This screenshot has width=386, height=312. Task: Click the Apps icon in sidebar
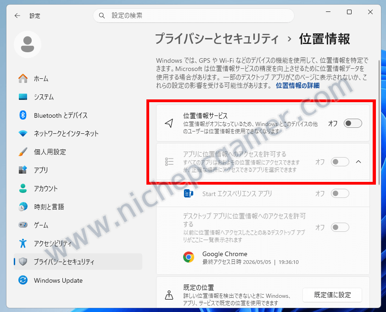pyautogui.click(x=23, y=170)
